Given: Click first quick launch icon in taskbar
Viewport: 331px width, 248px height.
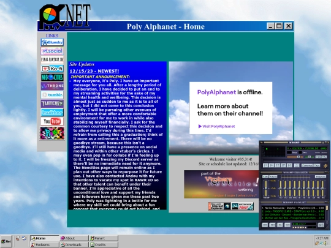Looking at the screenshot, I should 18,238.
